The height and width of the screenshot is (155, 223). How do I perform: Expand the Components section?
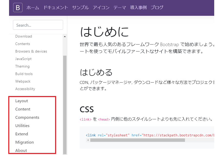point(27,117)
